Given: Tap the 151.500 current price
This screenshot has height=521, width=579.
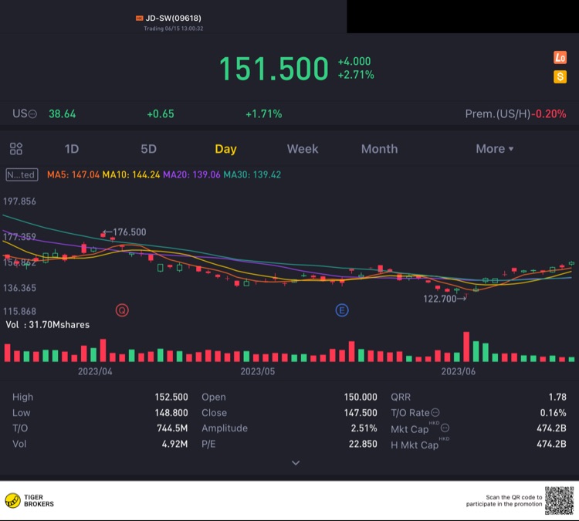Looking at the screenshot, I should tap(273, 69).
